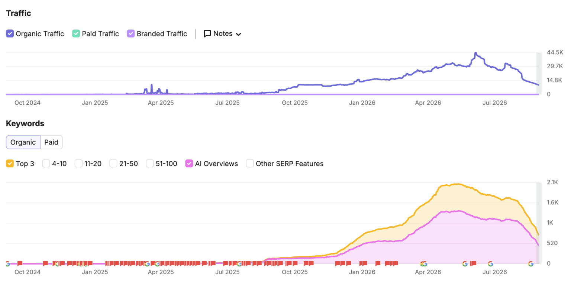571x282 pixels.
Task: Click the Google icon beside the last red flag
Action: coord(465,263)
